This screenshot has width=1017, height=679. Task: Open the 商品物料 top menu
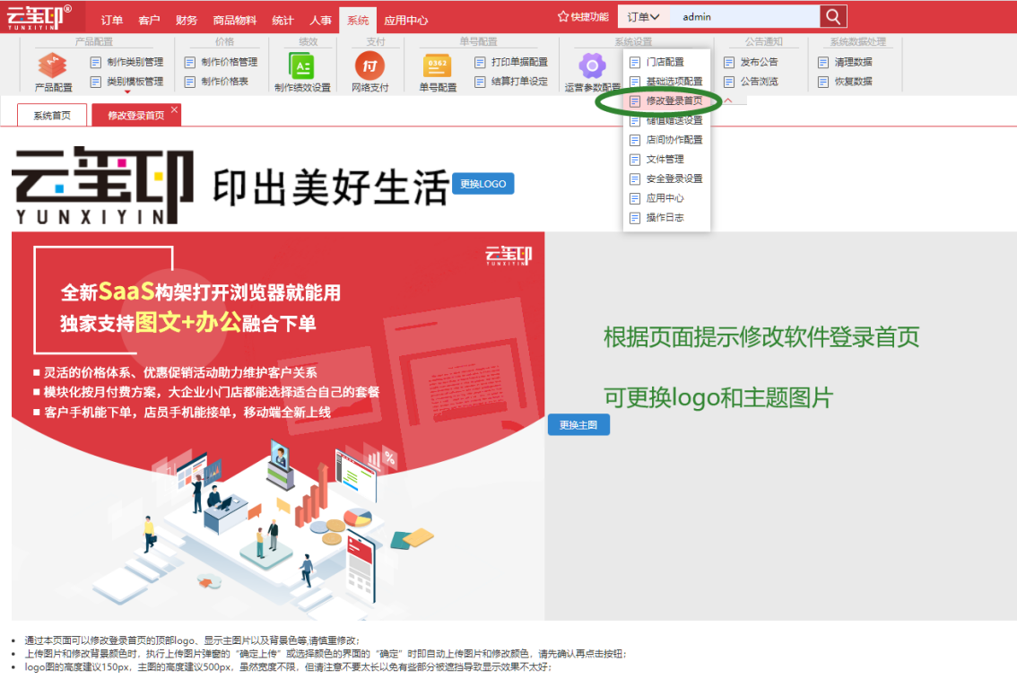[x=235, y=20]
